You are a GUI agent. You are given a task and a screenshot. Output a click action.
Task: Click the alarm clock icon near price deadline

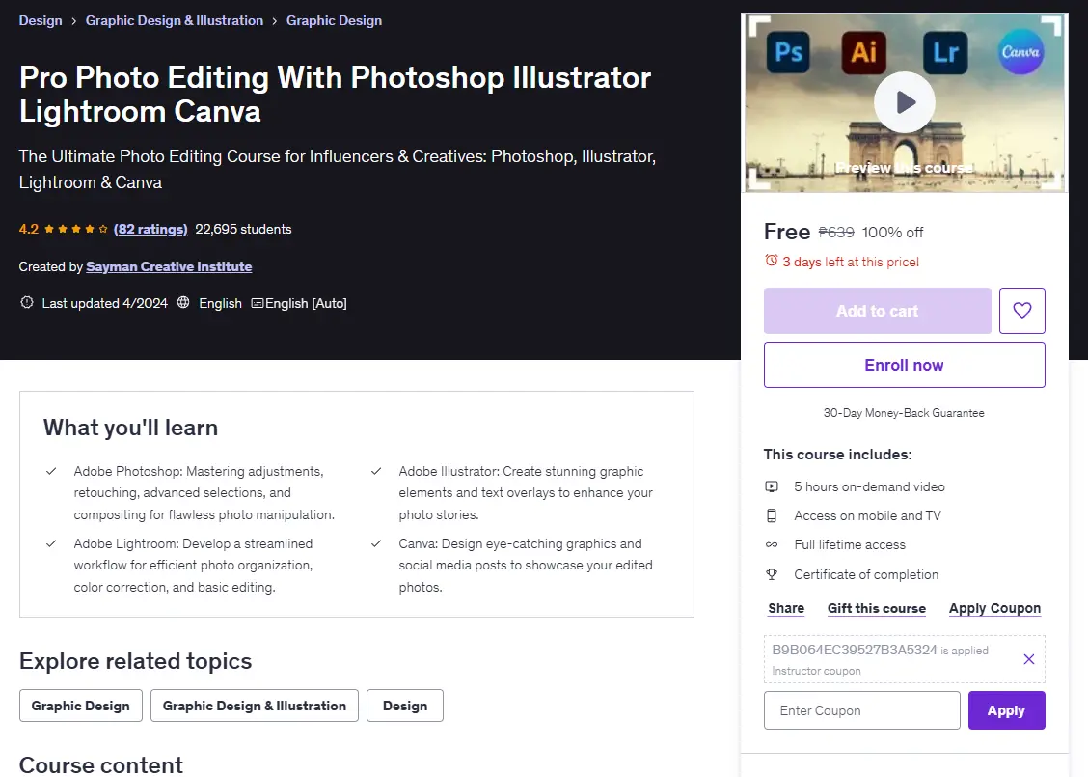point(771,261)
